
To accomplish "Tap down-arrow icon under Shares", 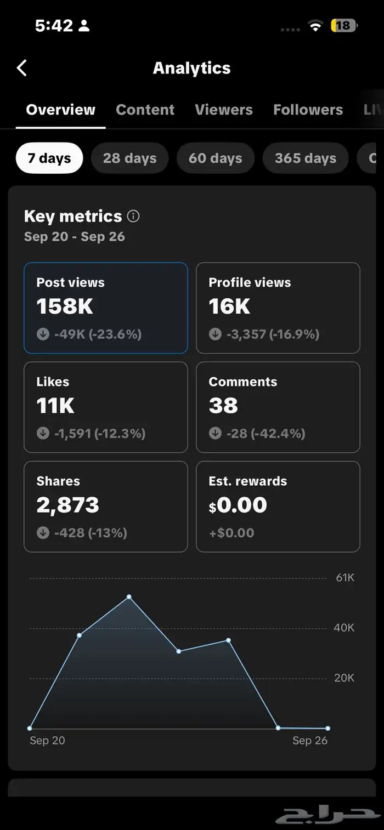I will coord(43,533).
